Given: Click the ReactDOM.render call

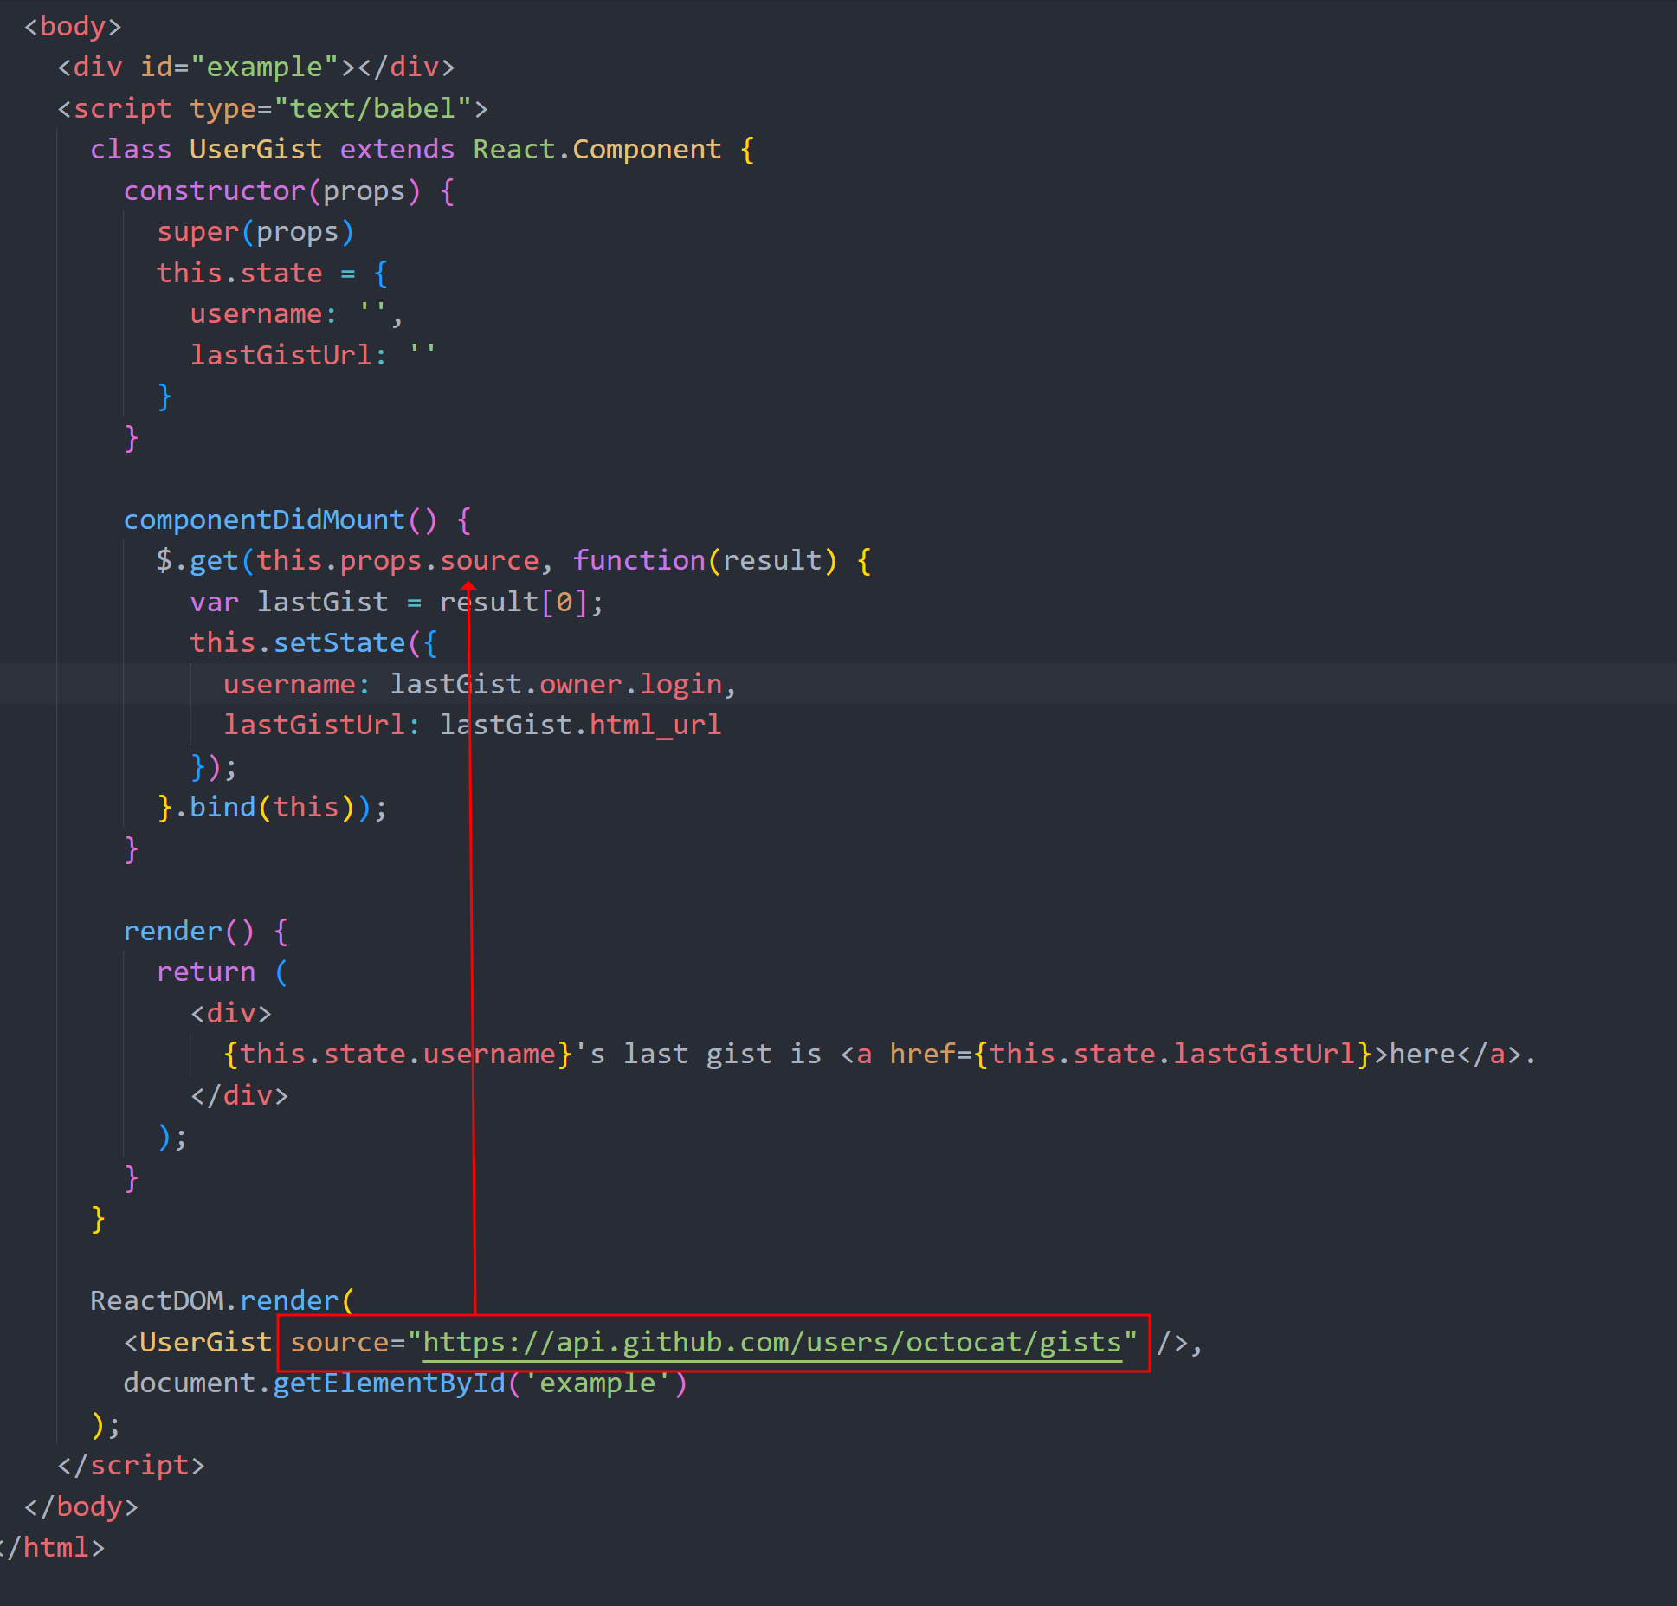Looking at the screenshot, I should [x=215, y=1300].
